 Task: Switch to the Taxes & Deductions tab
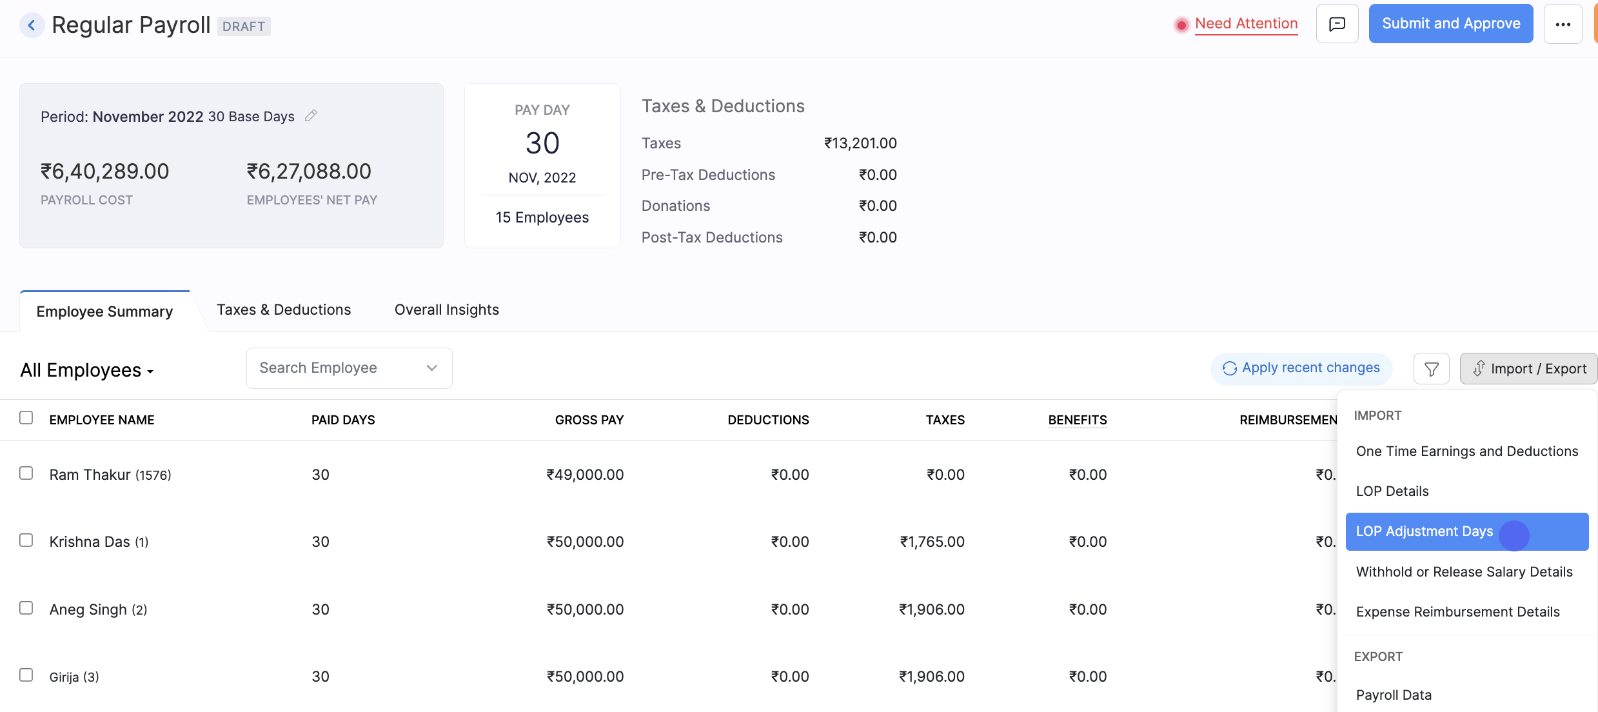click(284, 310)
